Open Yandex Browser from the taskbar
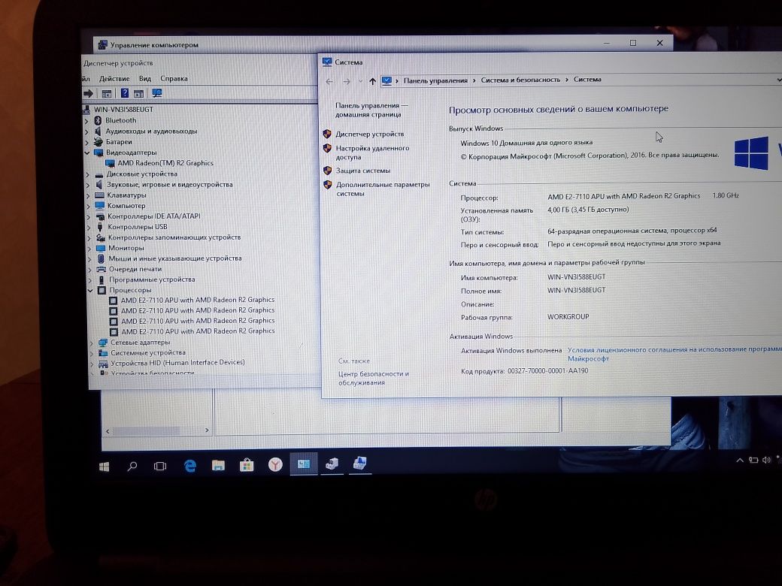 tap(274, 465)
